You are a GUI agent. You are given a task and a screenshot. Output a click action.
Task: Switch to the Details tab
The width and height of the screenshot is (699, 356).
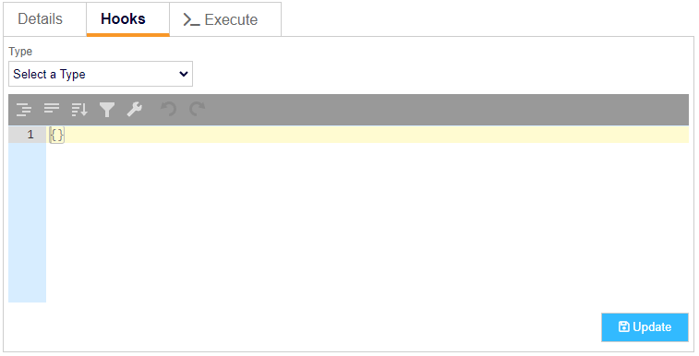[40, 19]
